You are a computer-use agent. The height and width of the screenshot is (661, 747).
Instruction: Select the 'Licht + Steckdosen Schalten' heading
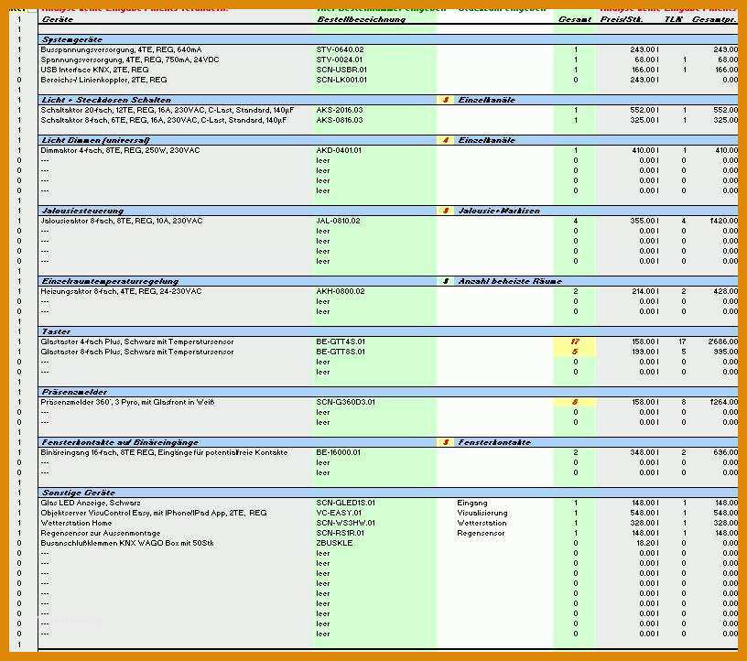tap(106, 100)
